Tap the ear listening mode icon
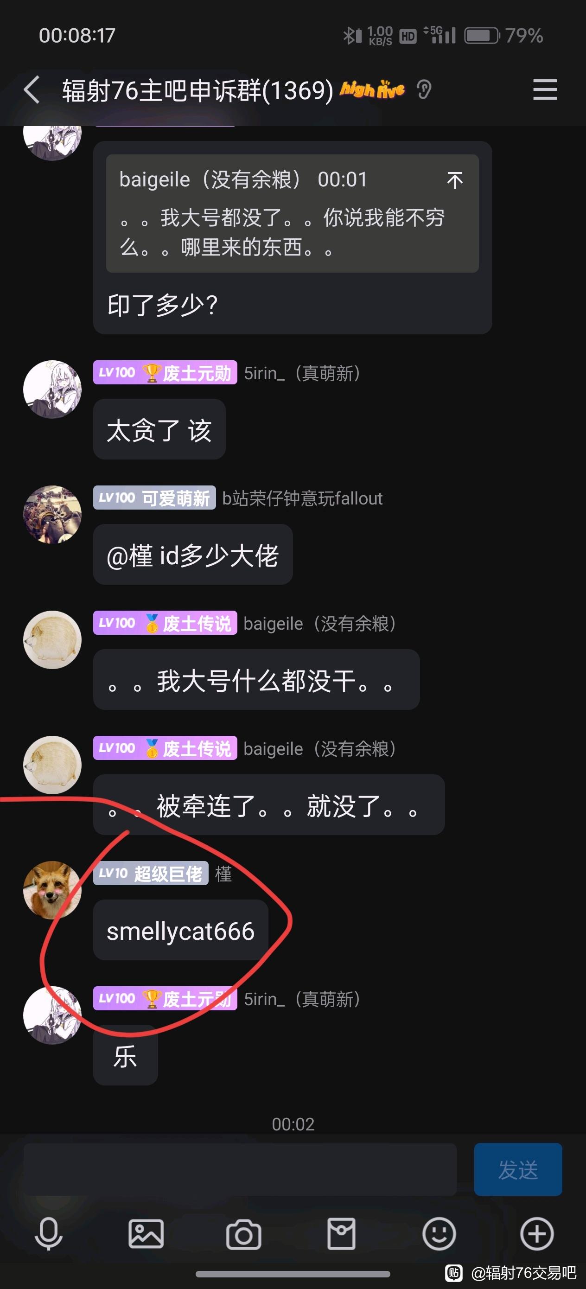Viewport: 586px width, 1289px height. [x=424, y=90]
